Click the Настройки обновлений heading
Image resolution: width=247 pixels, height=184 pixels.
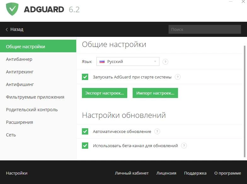tap(124, 115)
